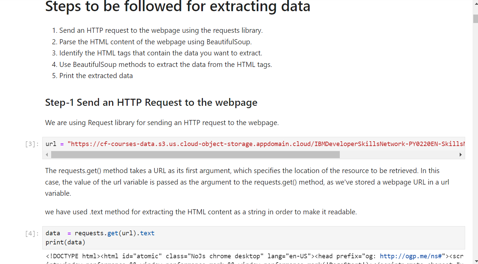
Task: Click the 'Steps to be followed for extracting data' heading
Action: (178, 6)
